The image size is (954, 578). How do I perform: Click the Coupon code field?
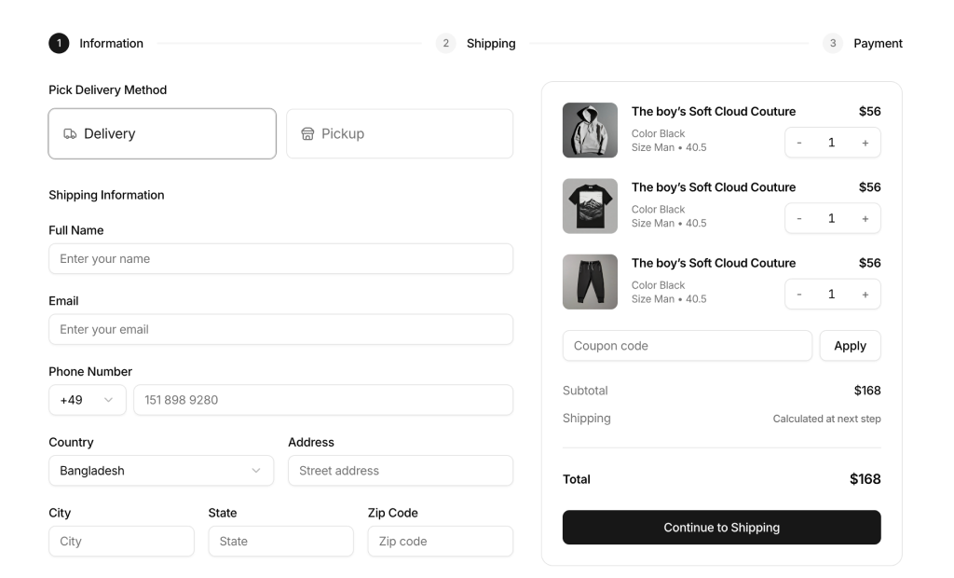pyautogui.click(x=687, y=345)
